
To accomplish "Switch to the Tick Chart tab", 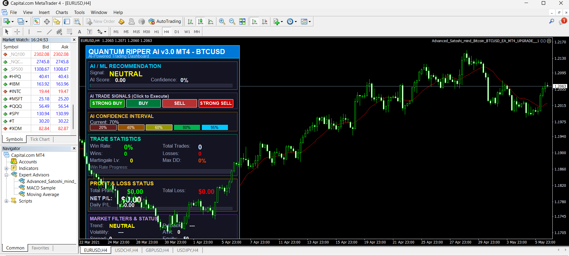I will tap(40, 139).
